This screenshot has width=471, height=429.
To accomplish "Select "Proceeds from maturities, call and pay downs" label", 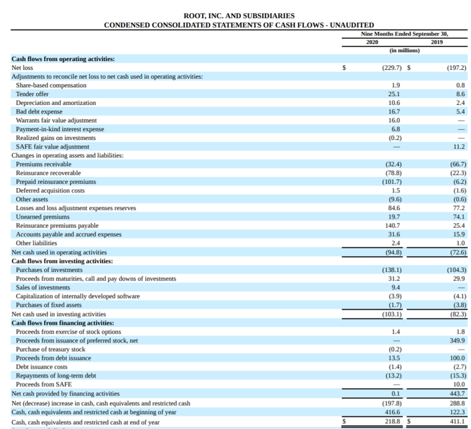I will coord(96,278).
